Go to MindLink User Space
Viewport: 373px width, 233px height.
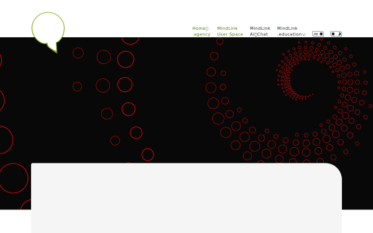230,32
